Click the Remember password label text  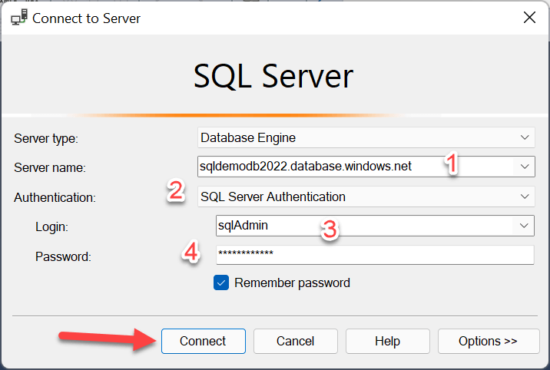coord(292,282)
